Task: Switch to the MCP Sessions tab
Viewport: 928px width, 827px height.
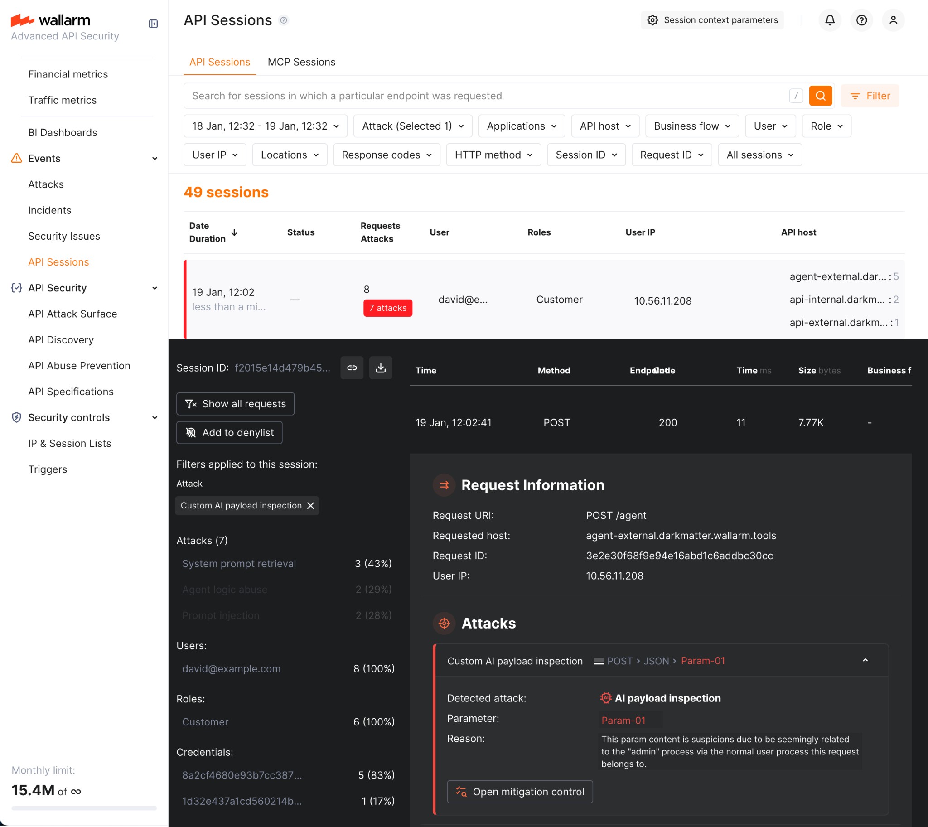Action: tap(301, 62)
